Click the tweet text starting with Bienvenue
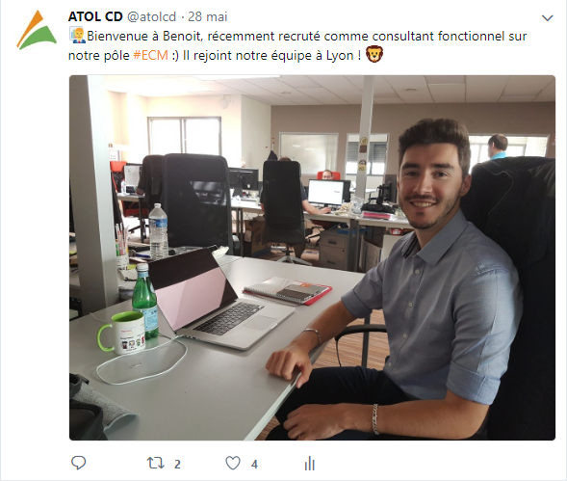The width and height of the screenshot is (567, 481). click(x=297, y=45)
